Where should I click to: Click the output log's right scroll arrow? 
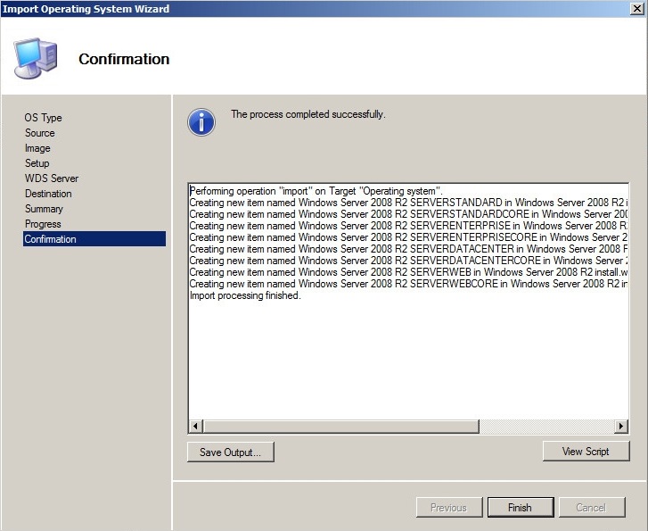click(621, 427)
